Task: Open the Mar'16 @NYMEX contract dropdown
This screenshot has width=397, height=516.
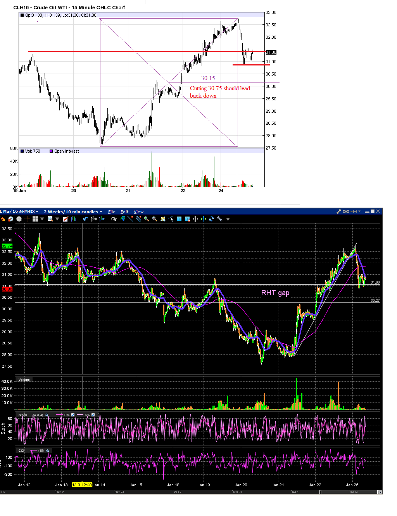Action: pyautogui.click(x=21, y=212)
